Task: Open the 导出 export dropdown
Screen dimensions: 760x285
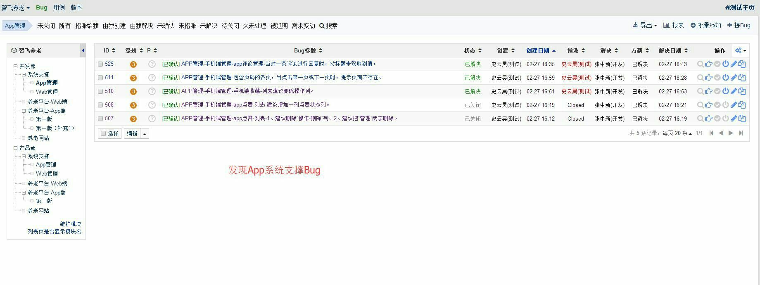Action: click(x=645, y=25)
